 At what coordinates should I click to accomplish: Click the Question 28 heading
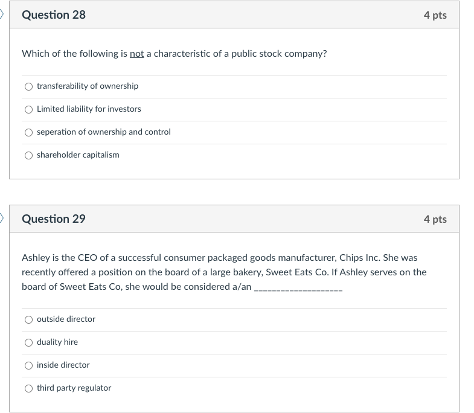(54, 15)
